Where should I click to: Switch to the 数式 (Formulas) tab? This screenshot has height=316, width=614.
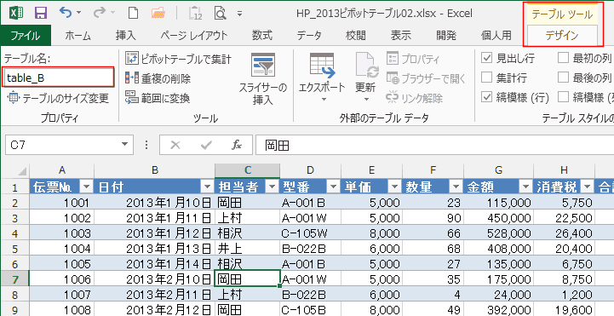(x=262, y=36)
